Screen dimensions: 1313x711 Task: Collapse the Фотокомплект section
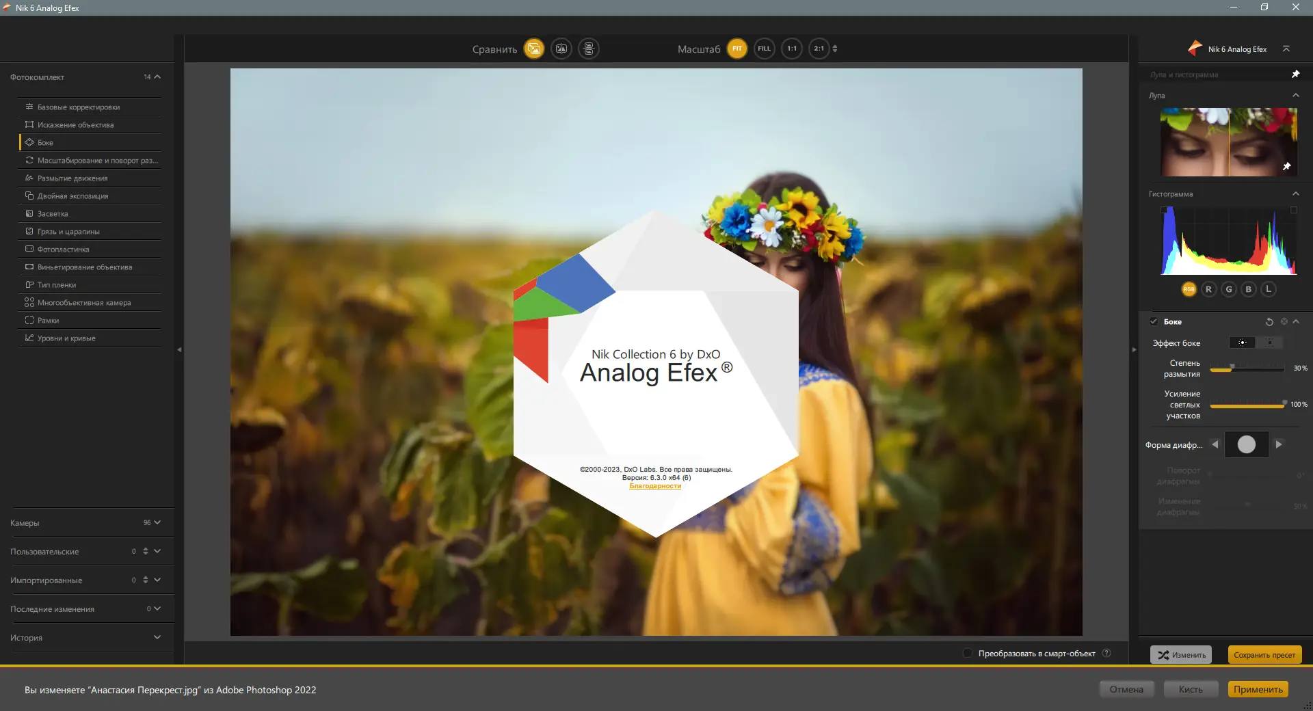(157, 77)
